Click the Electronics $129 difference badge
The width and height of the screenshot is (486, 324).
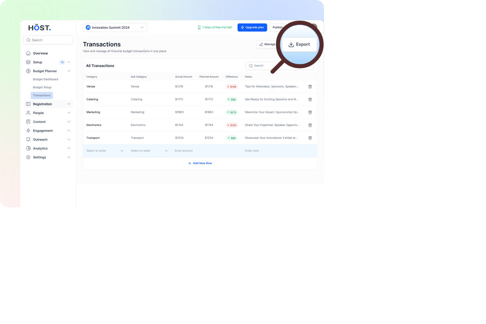pos(232,125)
